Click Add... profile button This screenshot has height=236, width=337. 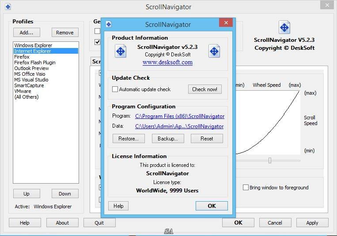(x=27, y=33)
